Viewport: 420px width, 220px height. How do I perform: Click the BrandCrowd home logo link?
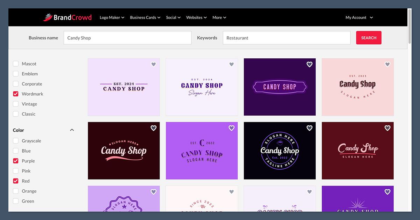click(68, 17)
